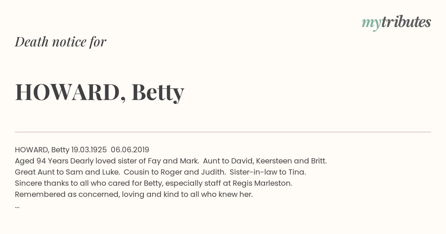
Task: Click the 'Sincere thanks' line mentioning Regis Marleston
Action: pyautogui.click(x=153, y=183)
